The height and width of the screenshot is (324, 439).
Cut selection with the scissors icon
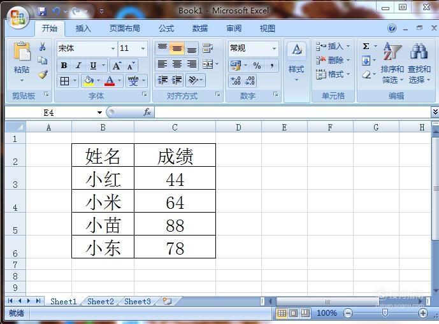coord(43,46)
